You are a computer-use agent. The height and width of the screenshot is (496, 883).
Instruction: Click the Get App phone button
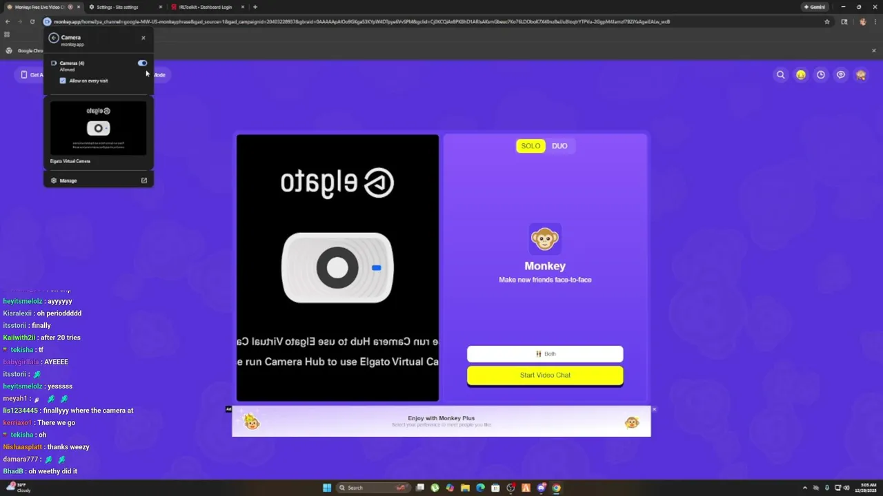(31, 74)
